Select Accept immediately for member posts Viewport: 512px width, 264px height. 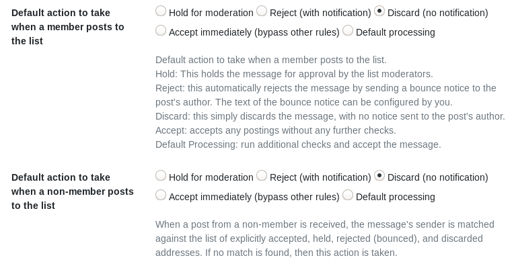coord(161,31)
